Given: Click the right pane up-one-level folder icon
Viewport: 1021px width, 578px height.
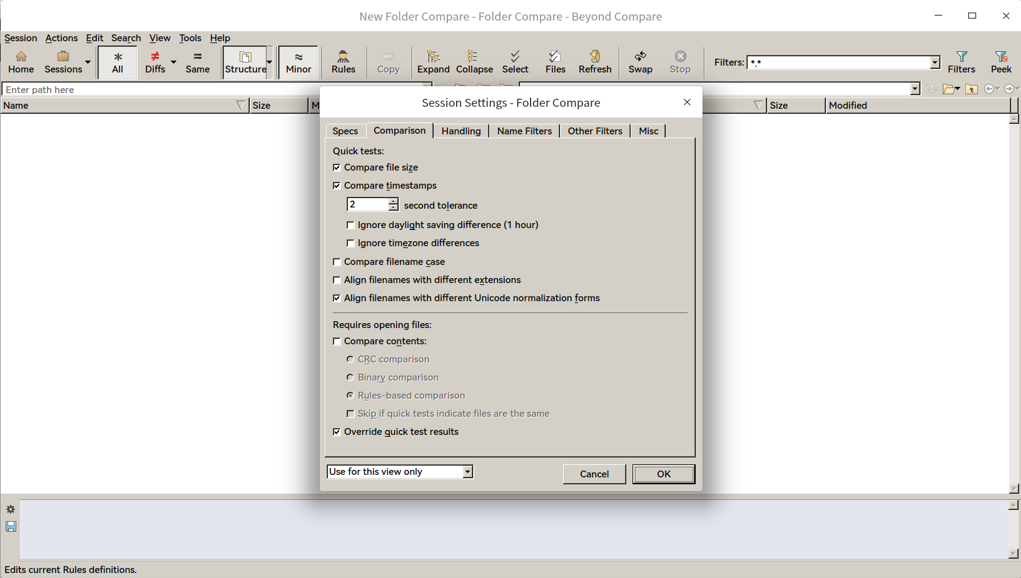Looking at the screenshot, I should click(x=972, y=89).
